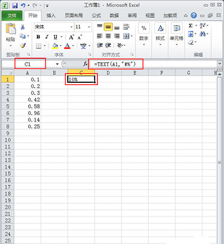Toggle Bold formatting
The height and width of the screenshot is (244, 224).
[x=38, y=37]
